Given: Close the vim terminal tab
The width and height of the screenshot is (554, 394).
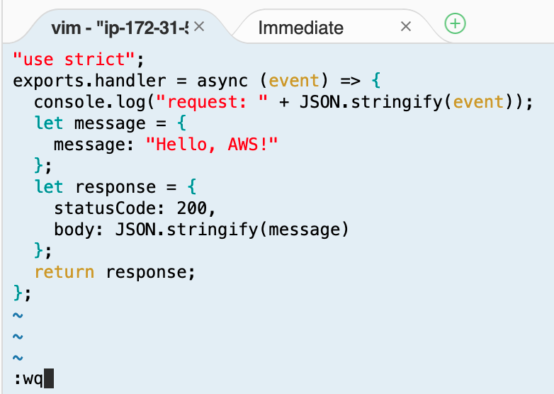Looking at the screenshot, I should [x=199, y=26].
